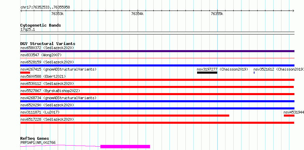
Task: Open the nsv6520290 (Sedlazeck2020) label
Action: point(47,105)
